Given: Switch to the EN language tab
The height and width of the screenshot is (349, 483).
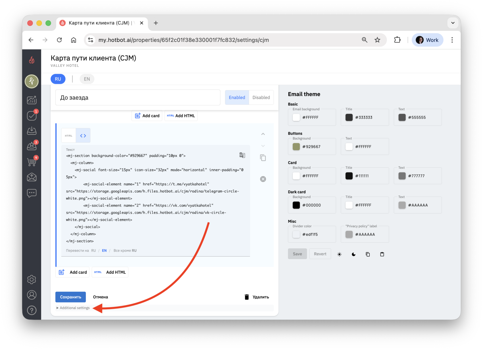Looking at the screenshot, I should click(x=87, y=79).
